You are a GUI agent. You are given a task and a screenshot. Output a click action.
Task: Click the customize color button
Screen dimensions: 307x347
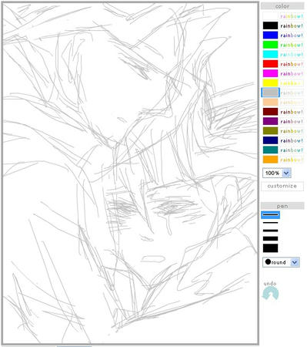tap(282, 186)
